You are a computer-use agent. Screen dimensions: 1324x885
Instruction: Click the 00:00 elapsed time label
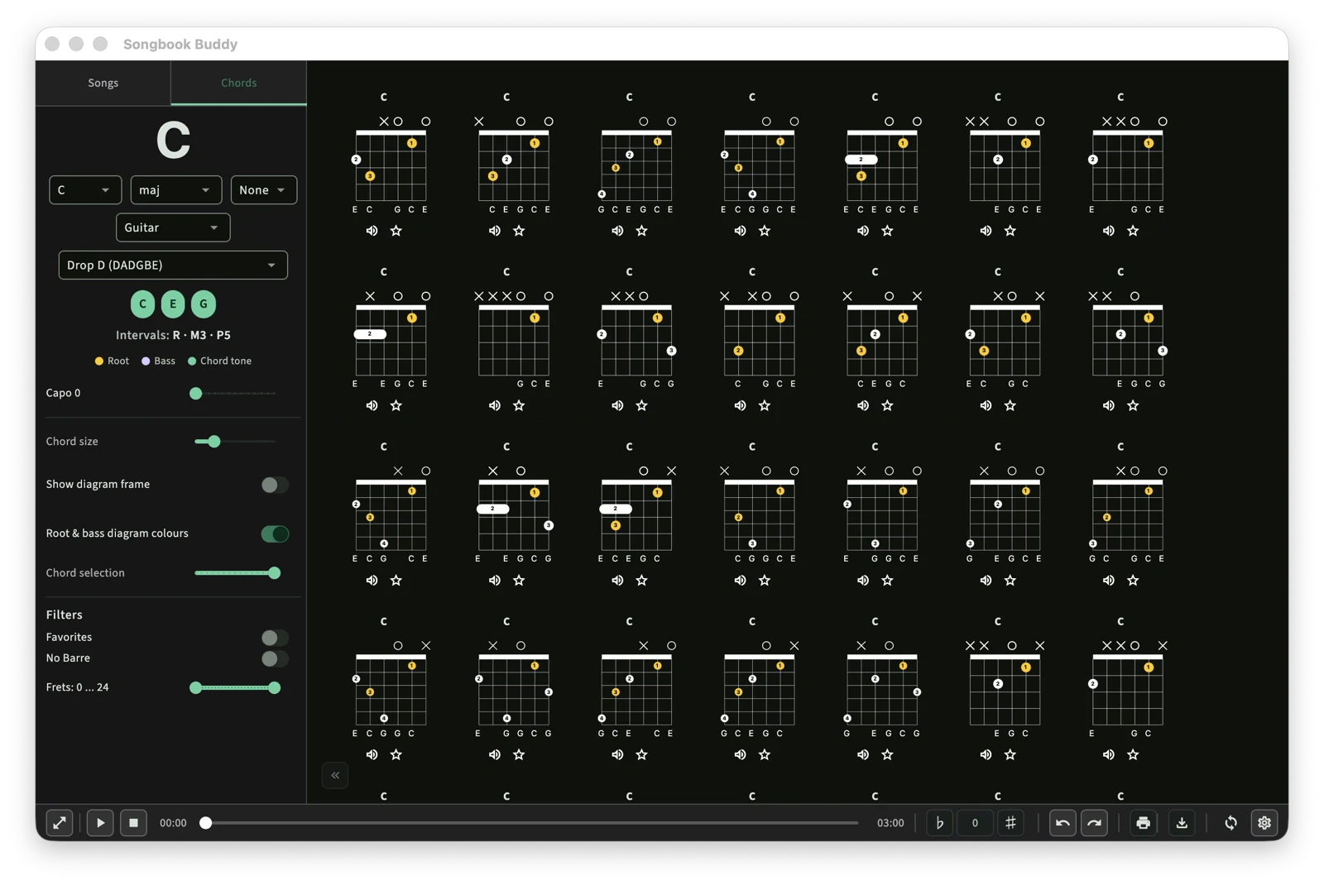point(173,823)
